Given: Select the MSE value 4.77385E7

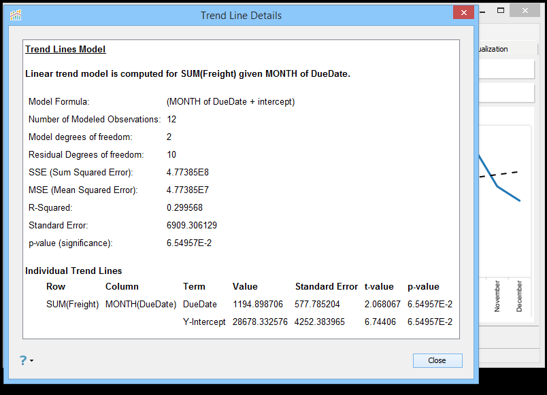Looking at the screenshot, I should [x=188, y=190].
